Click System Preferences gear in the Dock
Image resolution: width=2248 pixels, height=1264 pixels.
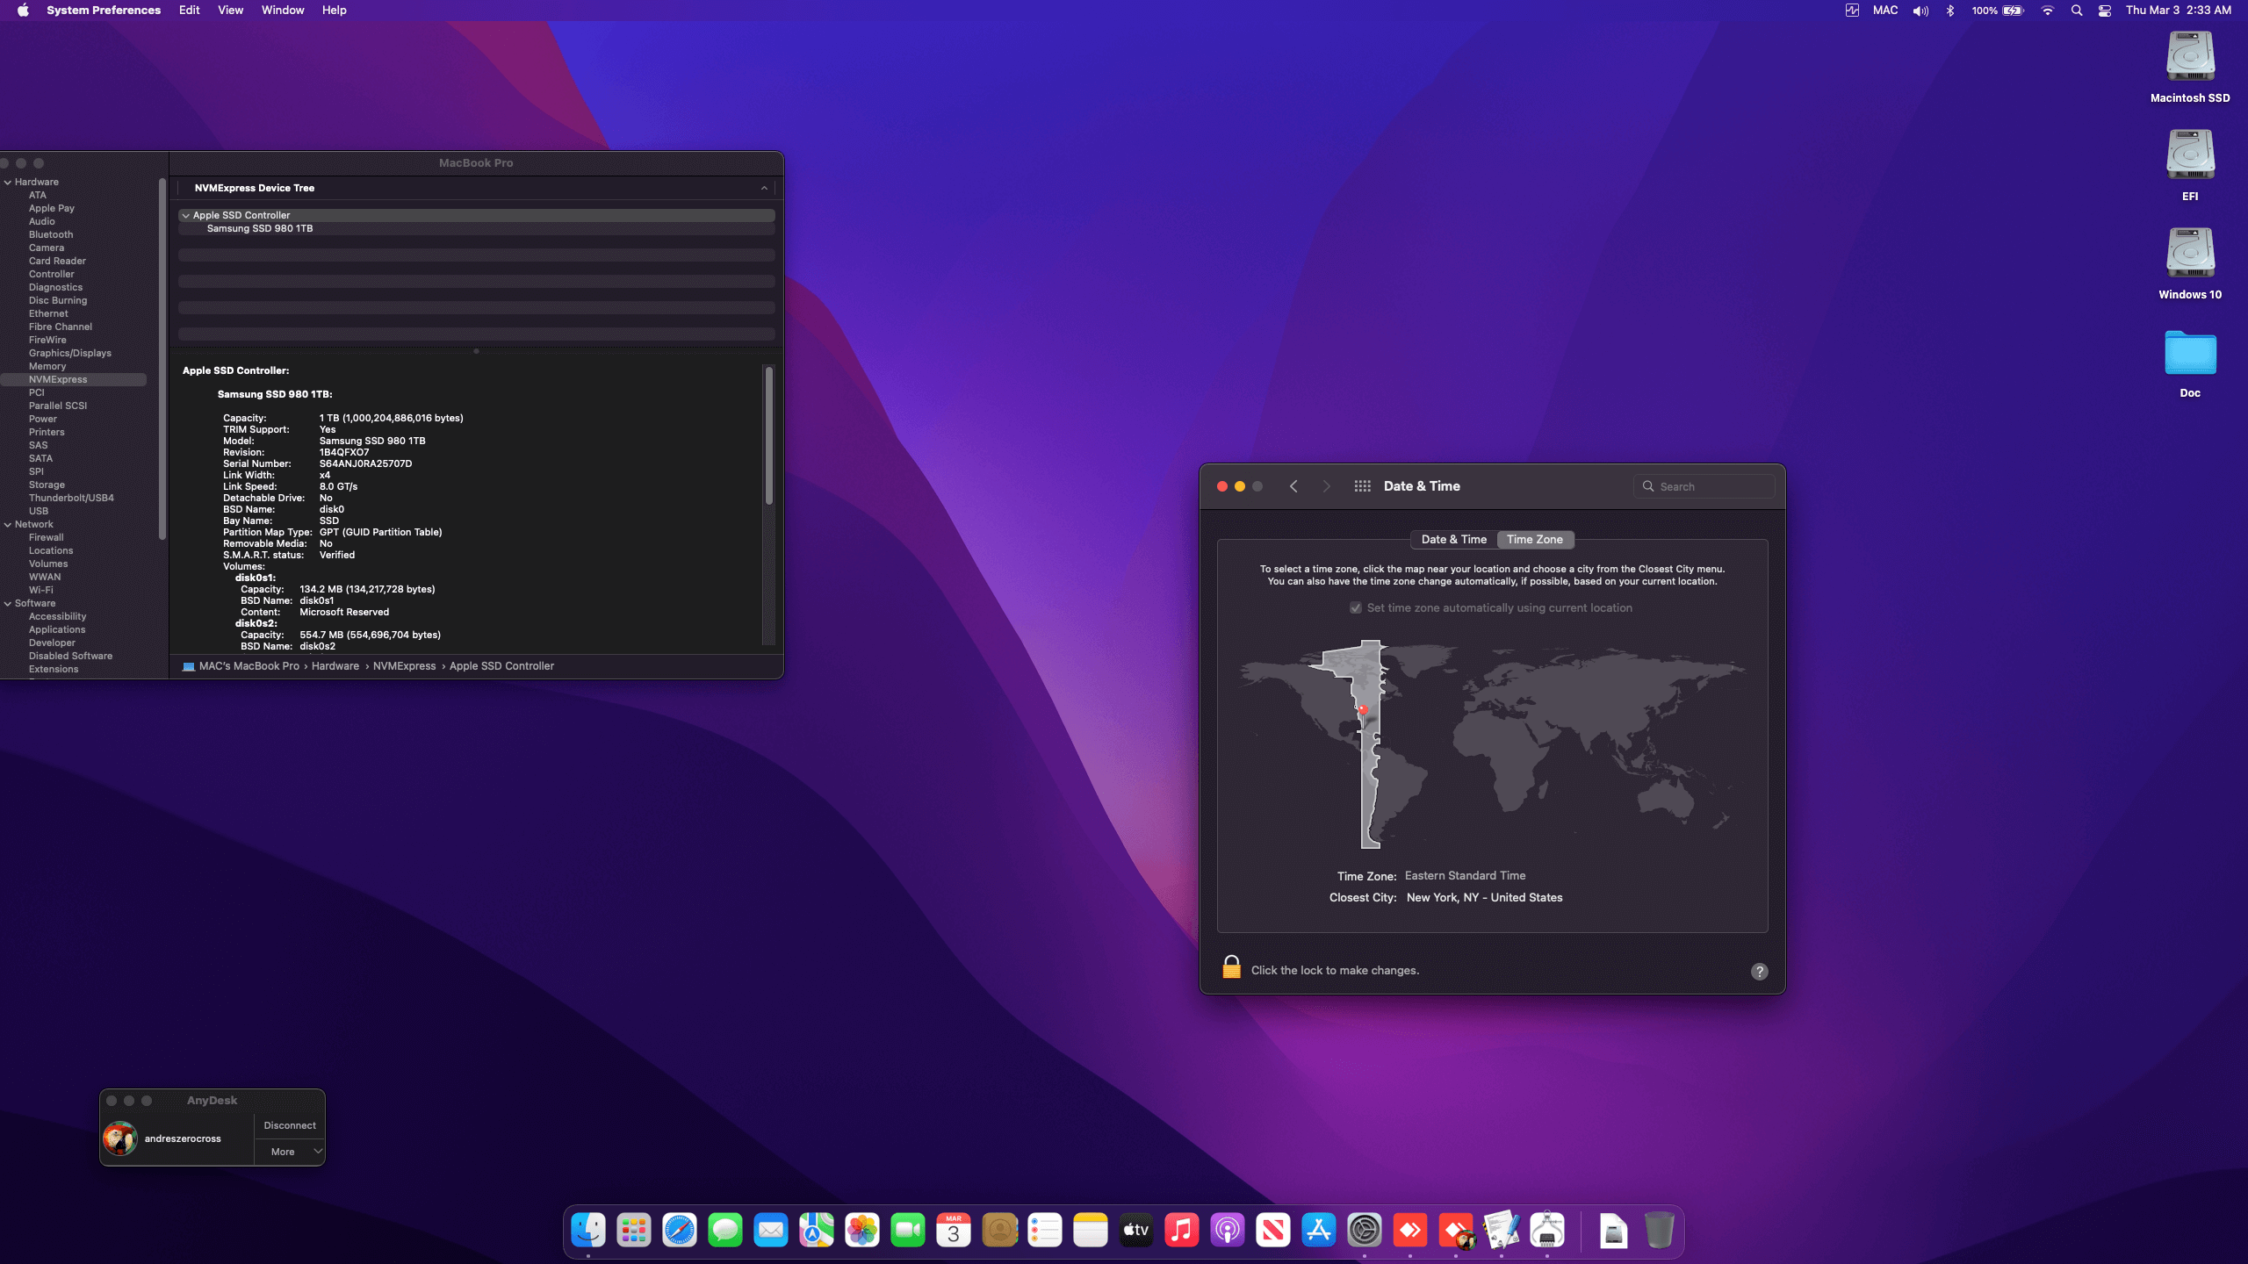pos(1364,1230)
